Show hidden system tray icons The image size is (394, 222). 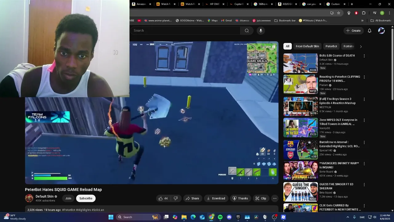point(348,217)
